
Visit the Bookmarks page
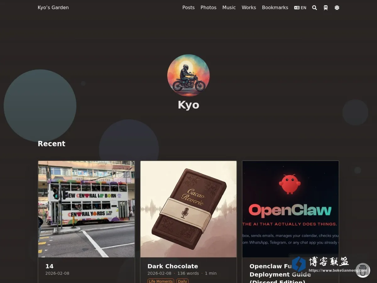coord(275,8)
